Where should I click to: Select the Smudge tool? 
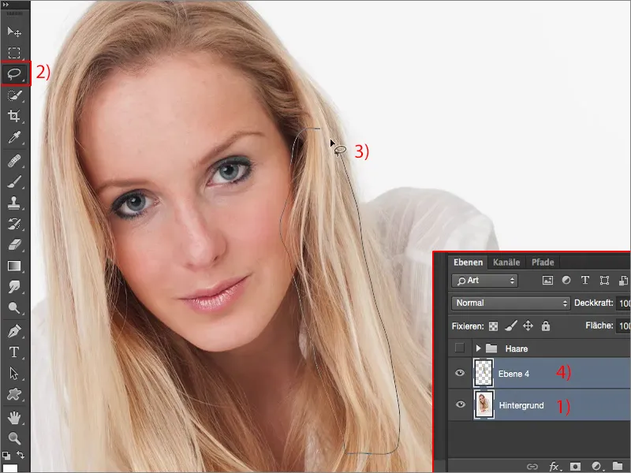pos(14,287)
